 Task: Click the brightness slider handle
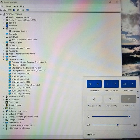[x=130, y=116]
